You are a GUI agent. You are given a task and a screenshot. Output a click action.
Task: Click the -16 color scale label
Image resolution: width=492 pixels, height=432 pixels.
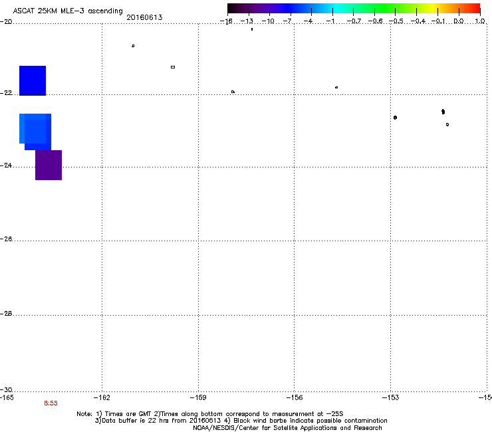(226, 21)
